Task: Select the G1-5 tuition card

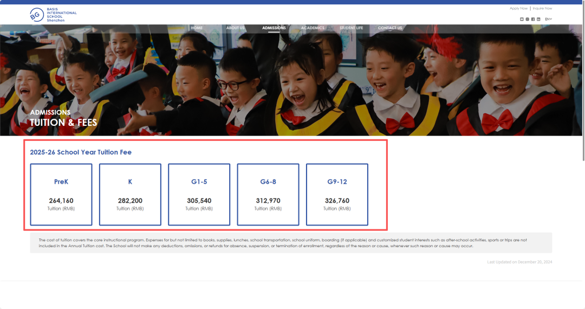Action: pyautogui.click(x=199, y=194)
